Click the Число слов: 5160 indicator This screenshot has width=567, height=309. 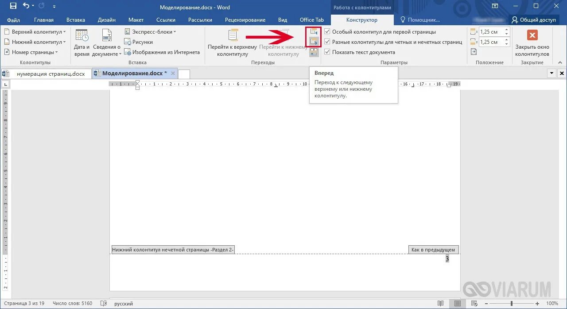[x=72, y=304]
